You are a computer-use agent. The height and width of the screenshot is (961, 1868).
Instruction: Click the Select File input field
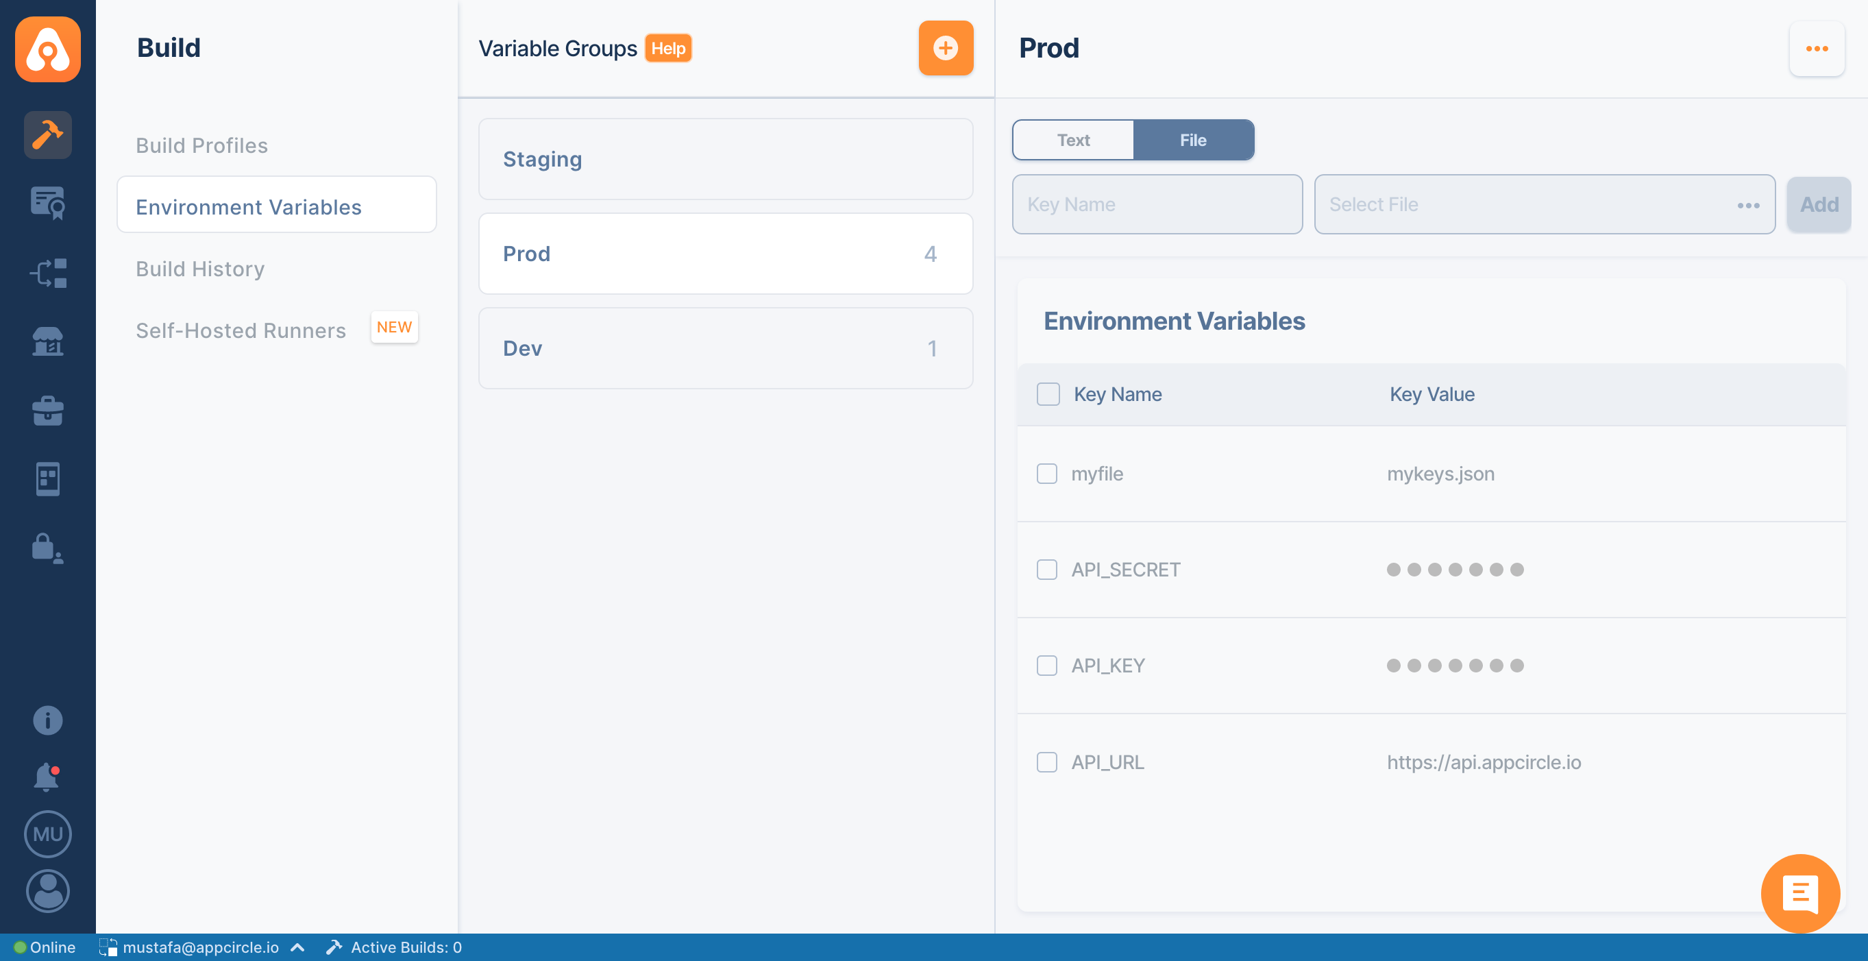[1544, 204]
